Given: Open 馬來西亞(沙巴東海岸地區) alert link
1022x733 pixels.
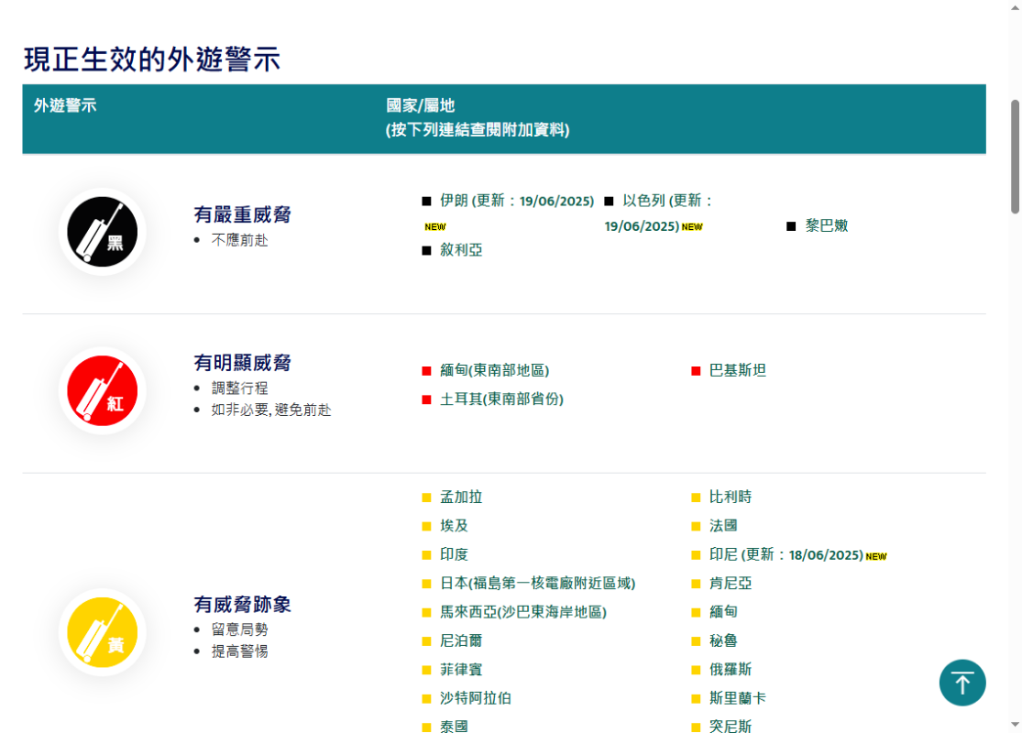Looking at the screenshot, I should (522, 611).
